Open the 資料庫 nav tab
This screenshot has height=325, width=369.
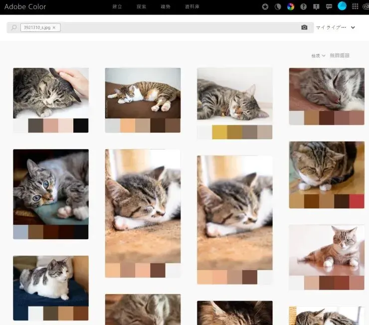(192, 6)
